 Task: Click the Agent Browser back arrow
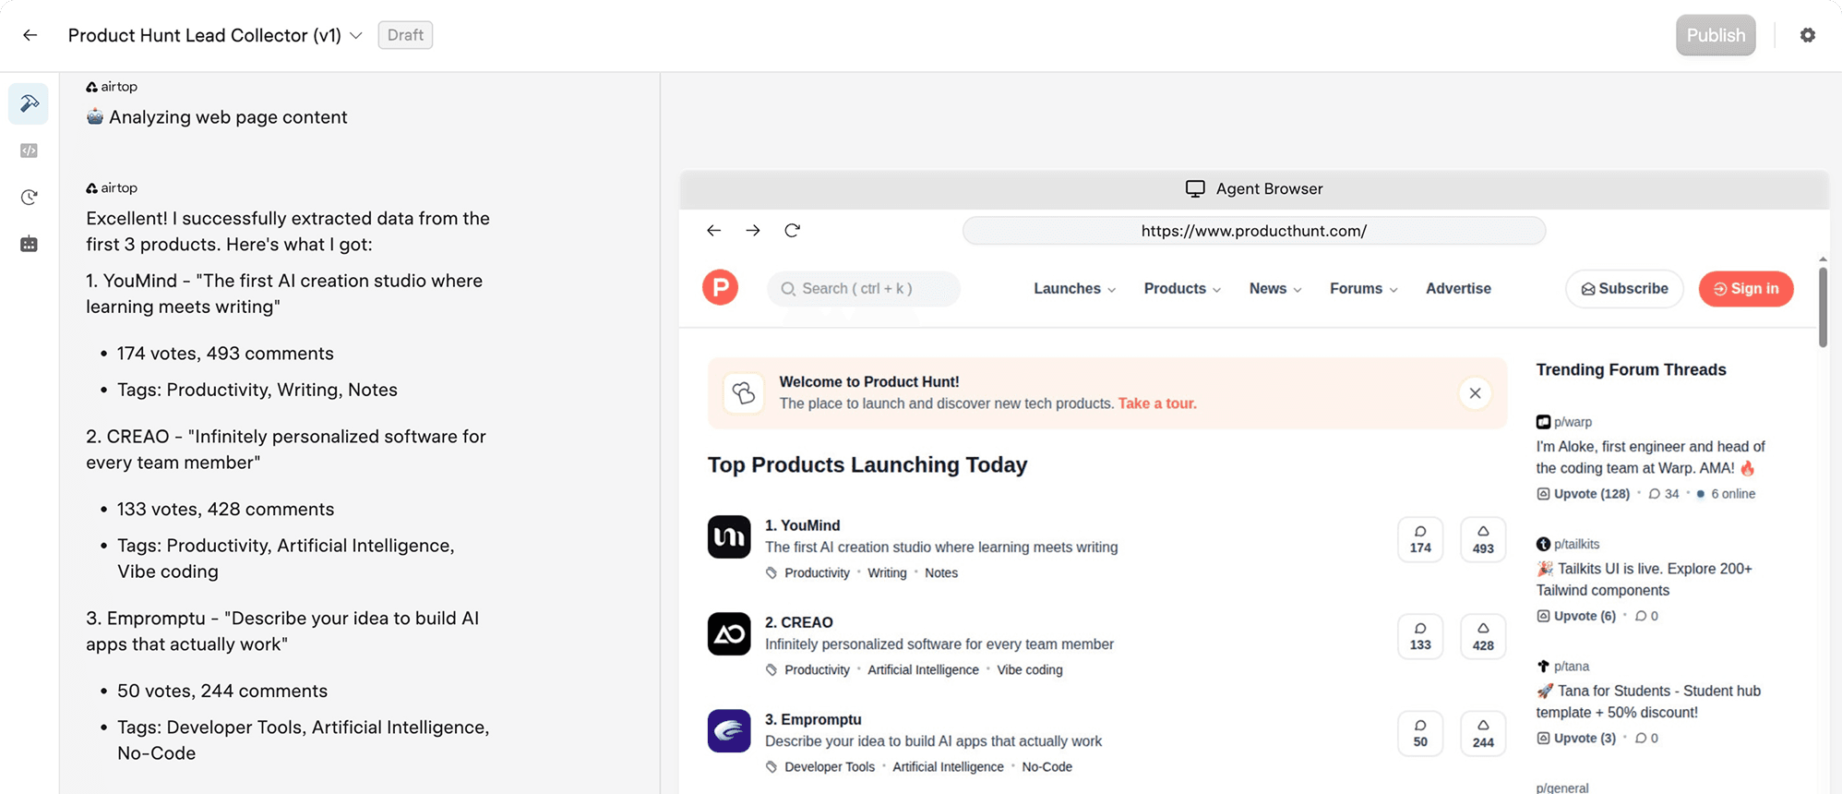click(x=713, y=230)
